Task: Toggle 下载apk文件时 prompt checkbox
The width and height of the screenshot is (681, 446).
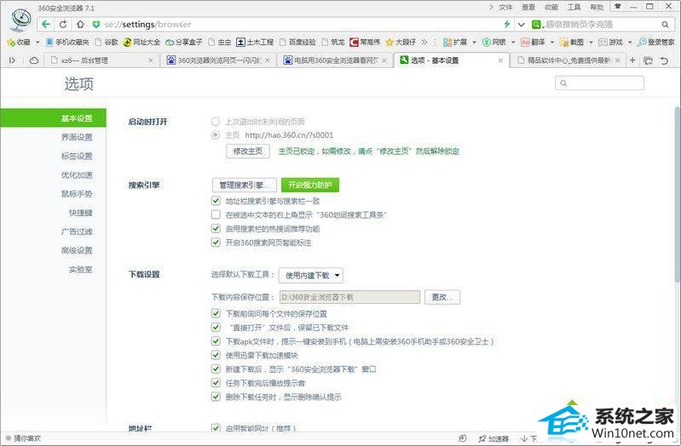Action: click(216, 341)
